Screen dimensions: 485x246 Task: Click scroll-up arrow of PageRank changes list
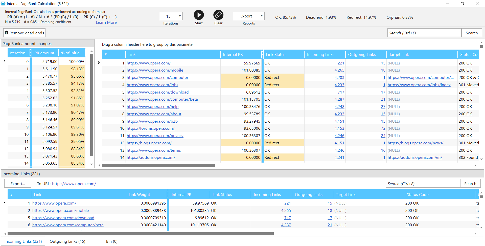click(91, 51)
